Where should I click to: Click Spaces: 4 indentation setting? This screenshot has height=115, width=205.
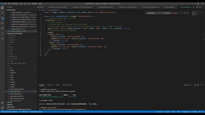pyautogui.click(x=168, y=112)
